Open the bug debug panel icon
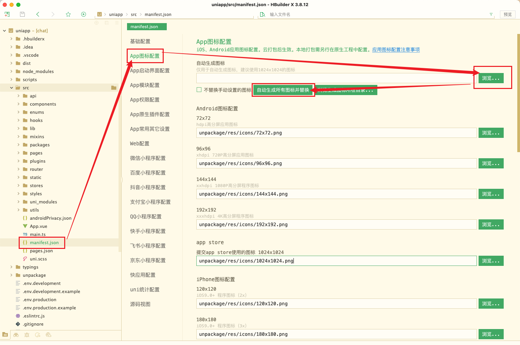The width and height of the screenshot is (520, 345). pos(27,335)
